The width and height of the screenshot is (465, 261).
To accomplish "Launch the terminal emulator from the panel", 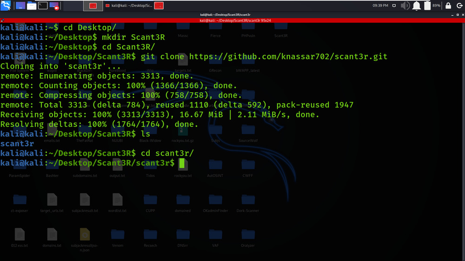I will pyautogui.click(x=43, y=6).
